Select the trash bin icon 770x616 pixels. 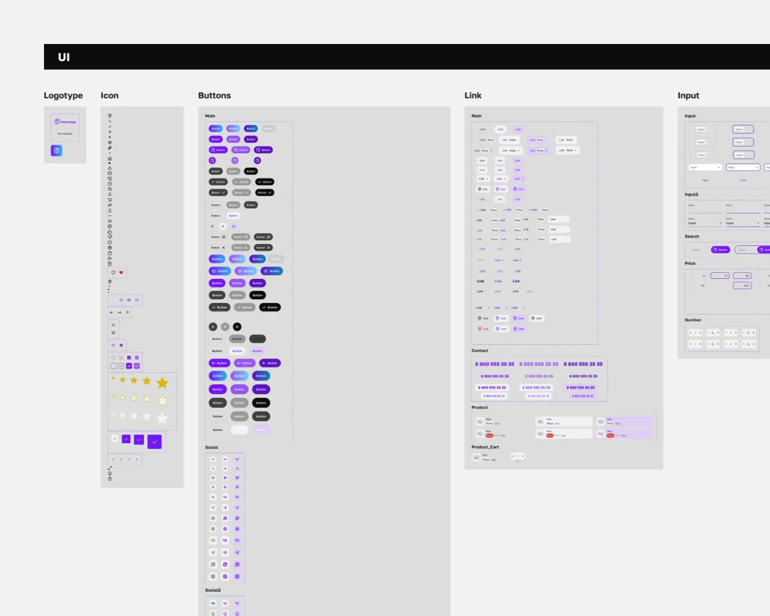click(x=110, y=282)
